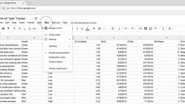This screenshot has width=185, height=104.
Task: Open the Insert menu
Action: pos(22,23)
